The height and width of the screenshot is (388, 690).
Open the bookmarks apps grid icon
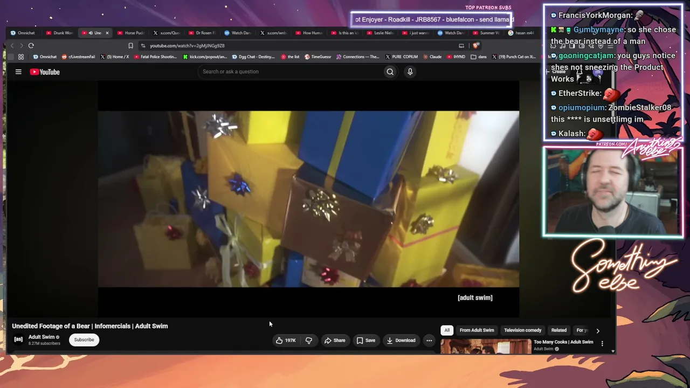pyautogui.click(x=21, y=57)
